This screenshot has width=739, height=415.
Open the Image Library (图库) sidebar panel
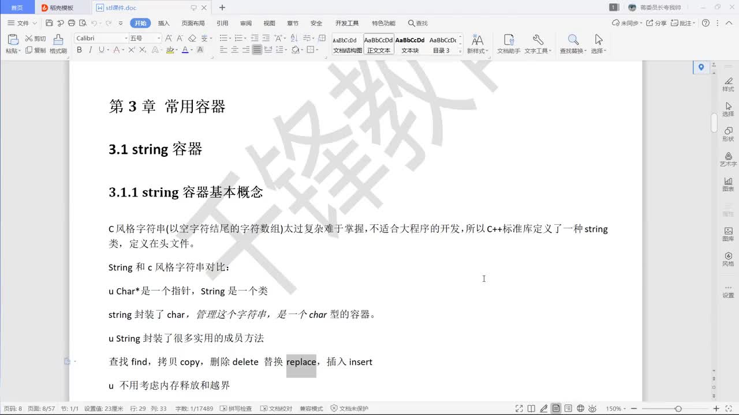[728, 234]
